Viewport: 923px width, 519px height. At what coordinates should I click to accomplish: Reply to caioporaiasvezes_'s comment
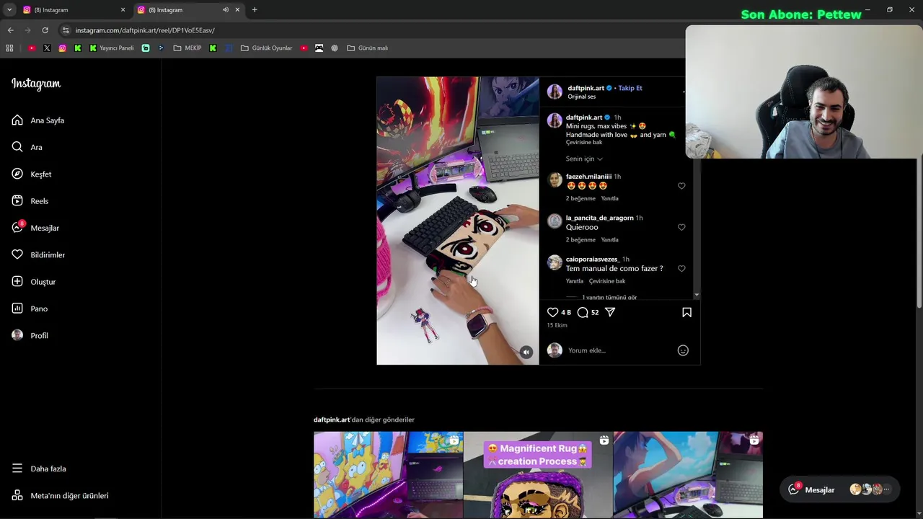575,281
